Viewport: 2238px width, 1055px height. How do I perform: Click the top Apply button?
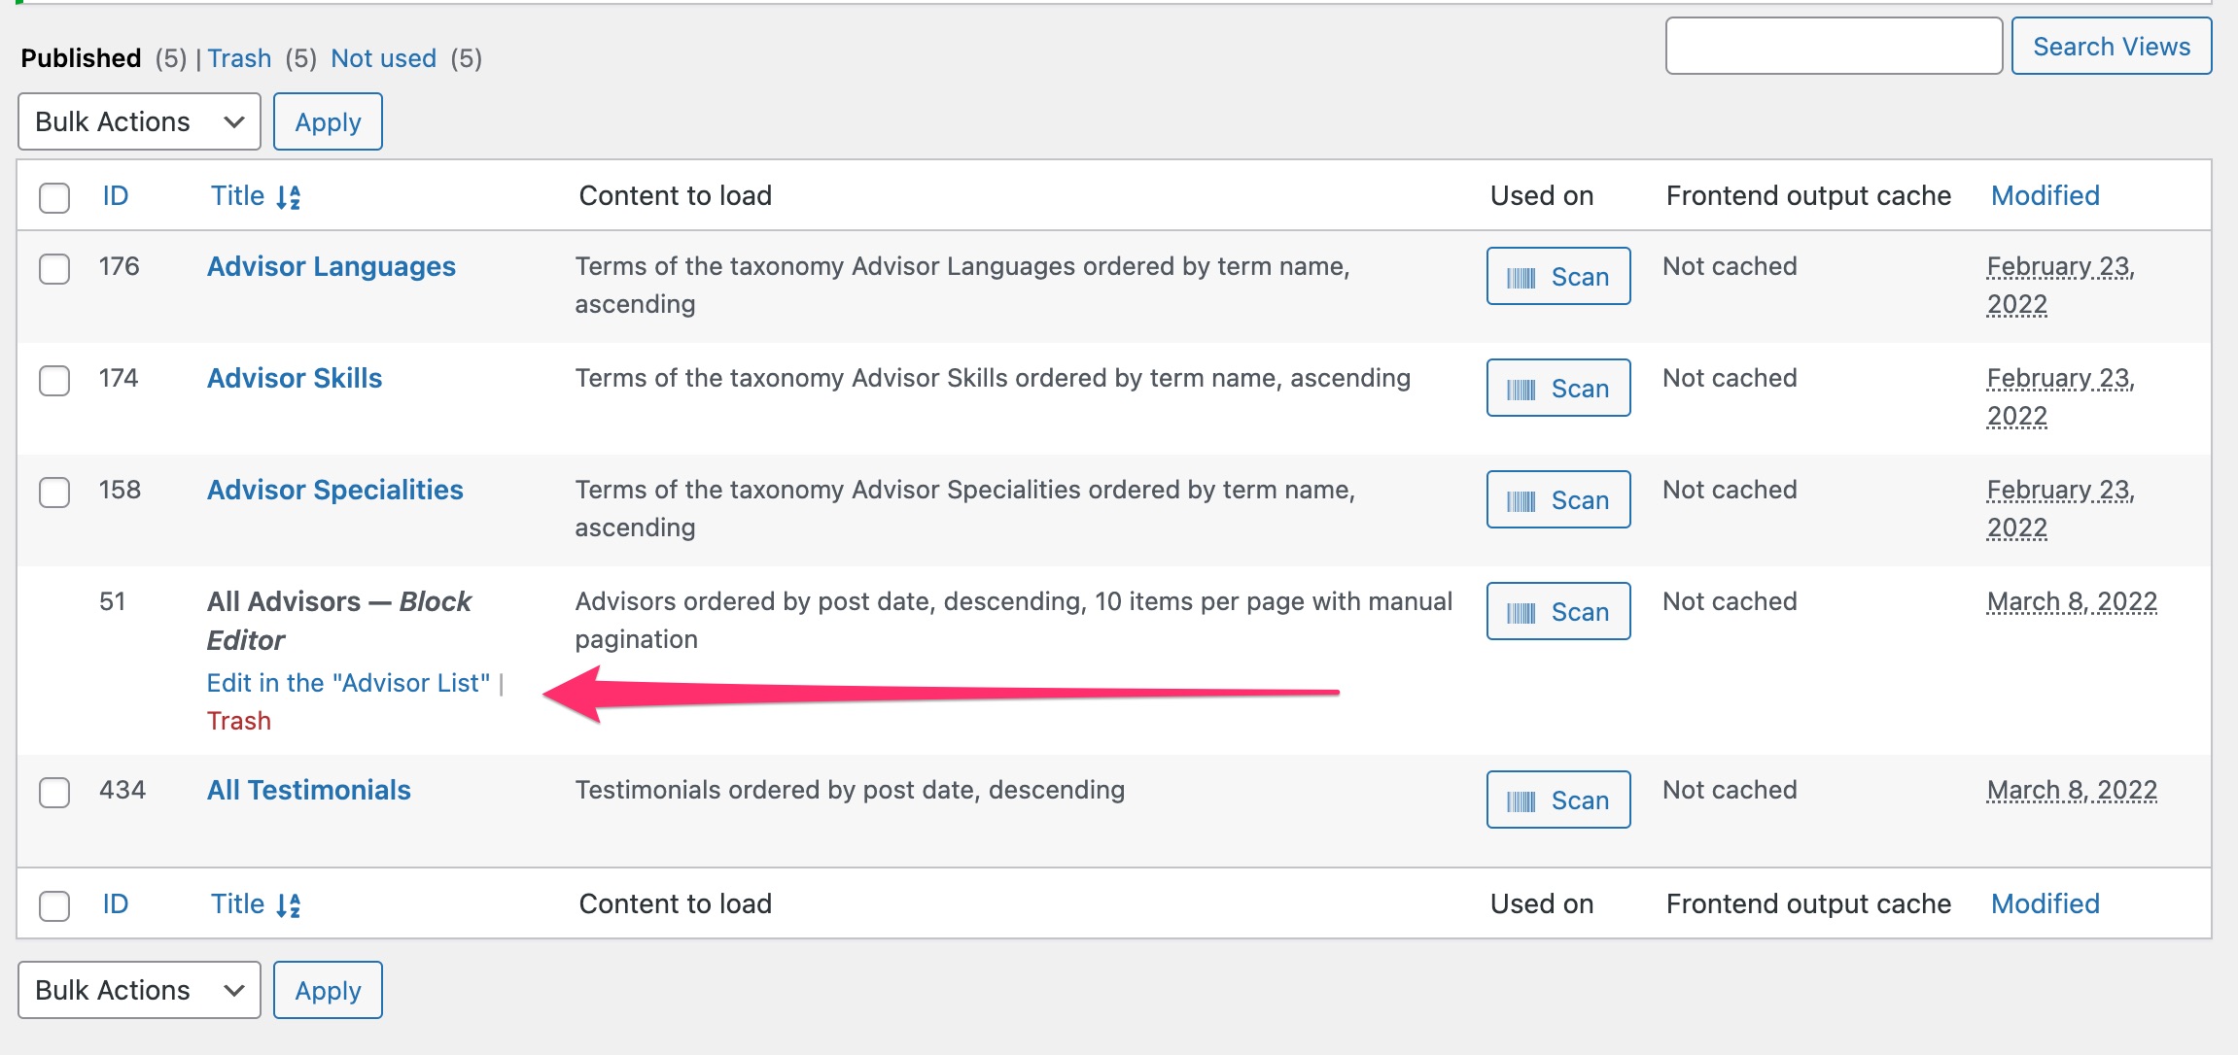click(x=328, y=121)
